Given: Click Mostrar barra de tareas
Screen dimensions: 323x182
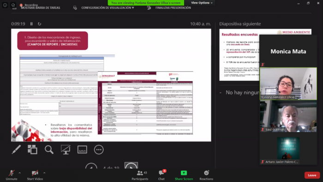Looking at the screenshot, I should [x=41, y=8].
